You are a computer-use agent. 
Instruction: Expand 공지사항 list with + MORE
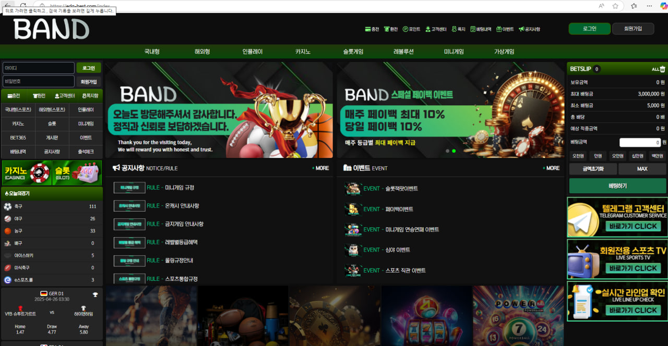coord(320,168)
